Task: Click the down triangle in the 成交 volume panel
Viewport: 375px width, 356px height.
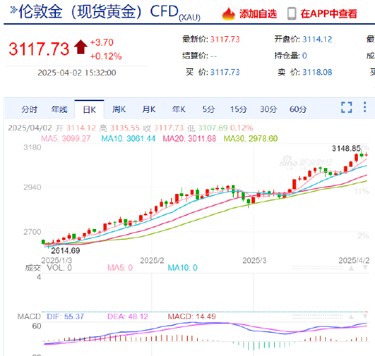Action: click(365, 268)
